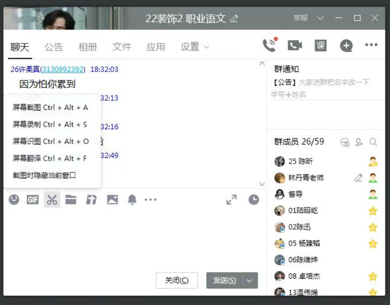Switch to the 公告 tab

coord(54,47)
